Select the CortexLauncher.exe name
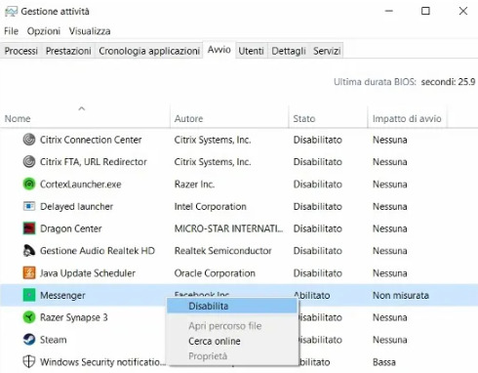The width and height of the screenshot is (478, 373). [x=81, y=185]
